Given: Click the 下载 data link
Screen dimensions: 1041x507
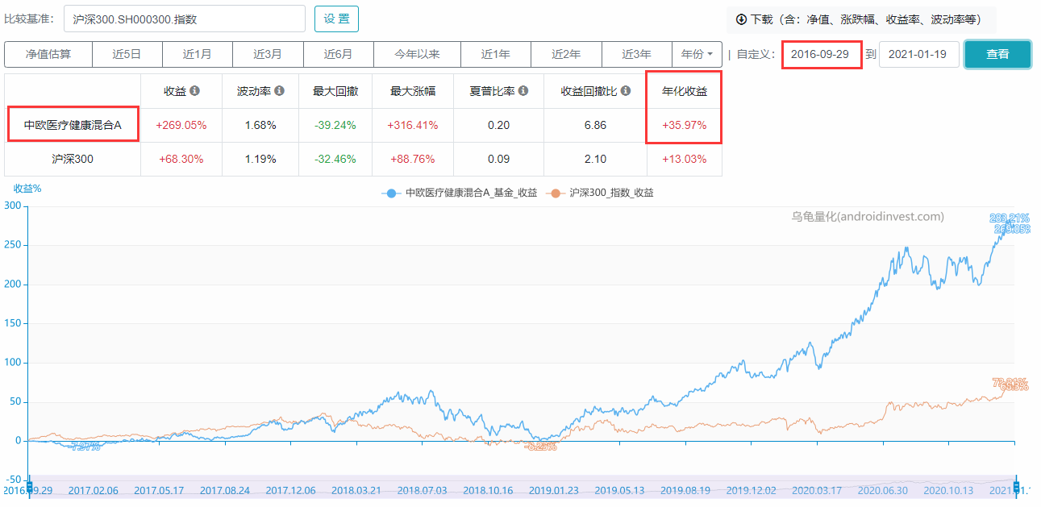Looking at the screenshot, I should pyautogui.click(x=860, y=19).
